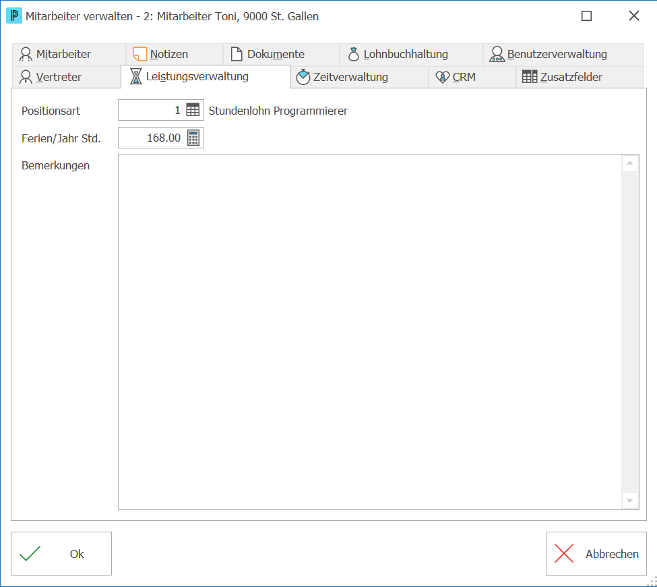
Task: Click the Bemerkungen scrollbar down arrow
Action: pos(630,501)
